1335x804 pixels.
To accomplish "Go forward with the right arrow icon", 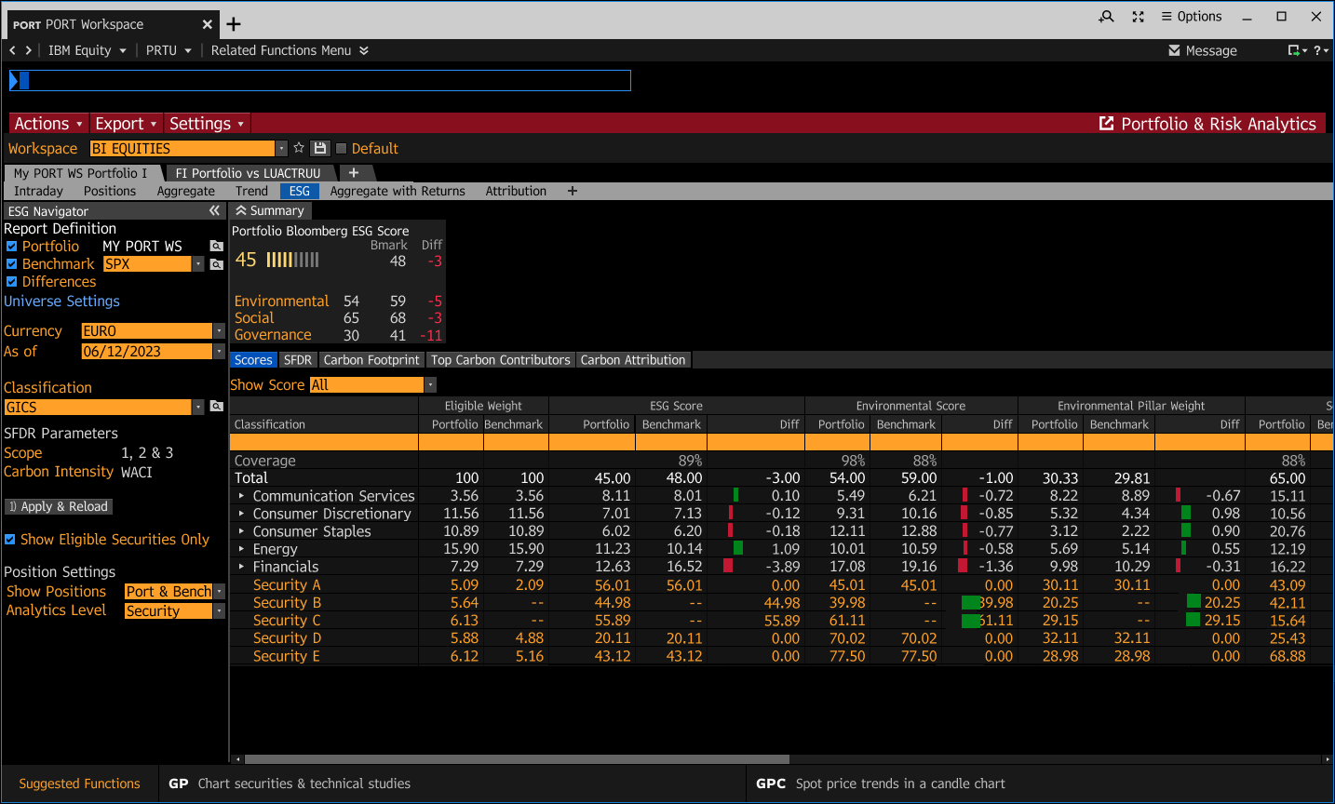I will point(29,50).
